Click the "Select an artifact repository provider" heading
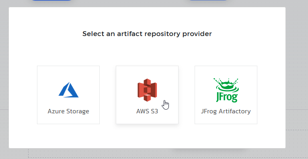Viewport: 308px width, 159px height. pyautogui.click(x=147, y=34)
